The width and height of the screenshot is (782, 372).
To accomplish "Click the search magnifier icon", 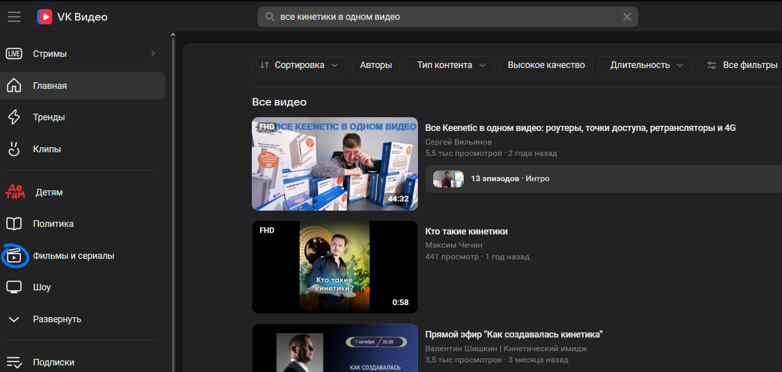I will [x=270, y=17].
